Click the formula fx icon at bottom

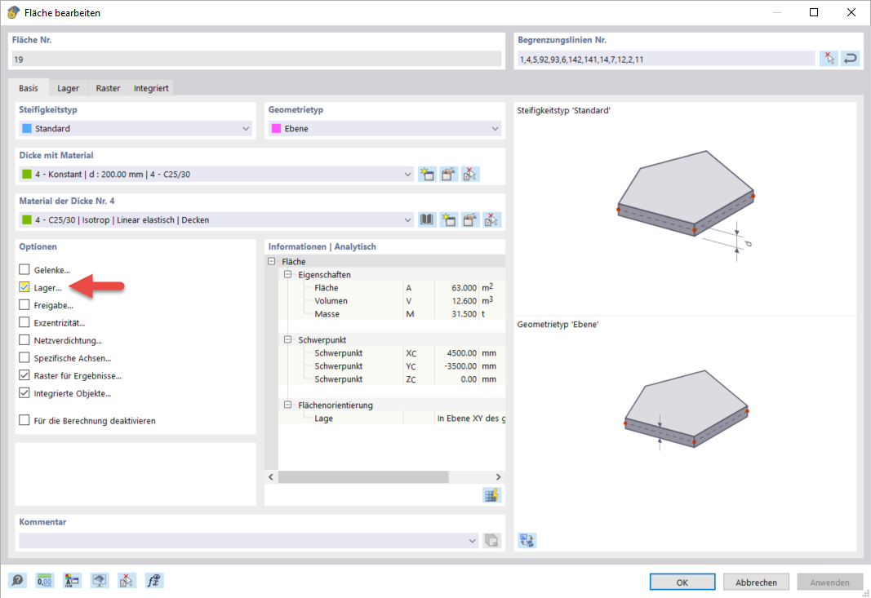tap(153, 581)
